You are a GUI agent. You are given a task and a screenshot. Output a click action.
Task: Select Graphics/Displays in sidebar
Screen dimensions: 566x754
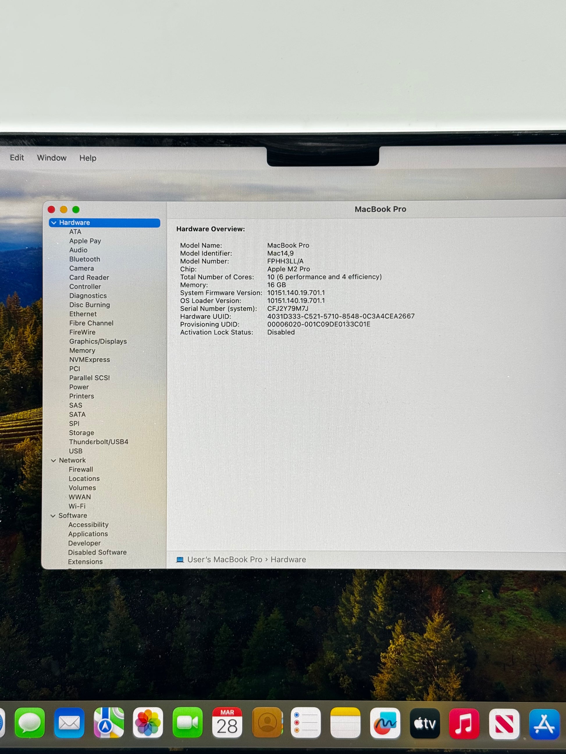[98, 341]
